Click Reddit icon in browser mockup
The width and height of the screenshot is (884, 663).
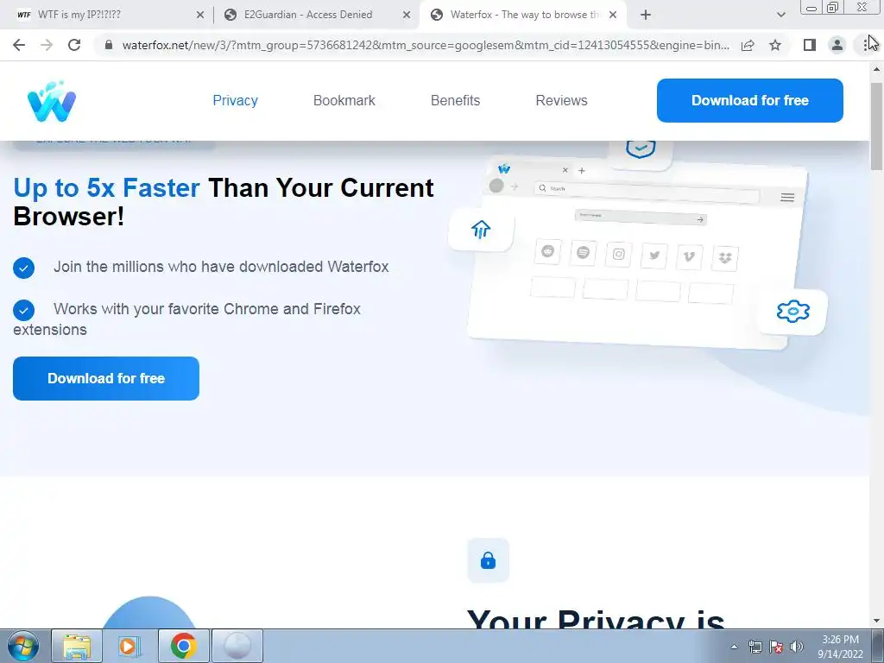pyautogui.click(x=547, y=251)
